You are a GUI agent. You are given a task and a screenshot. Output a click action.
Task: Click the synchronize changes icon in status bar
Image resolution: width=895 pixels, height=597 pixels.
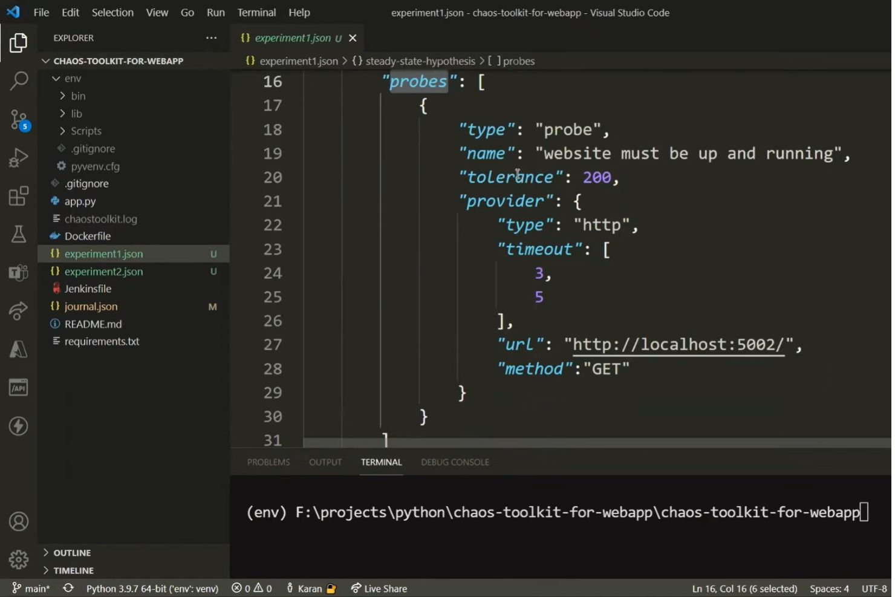[68, 588]
